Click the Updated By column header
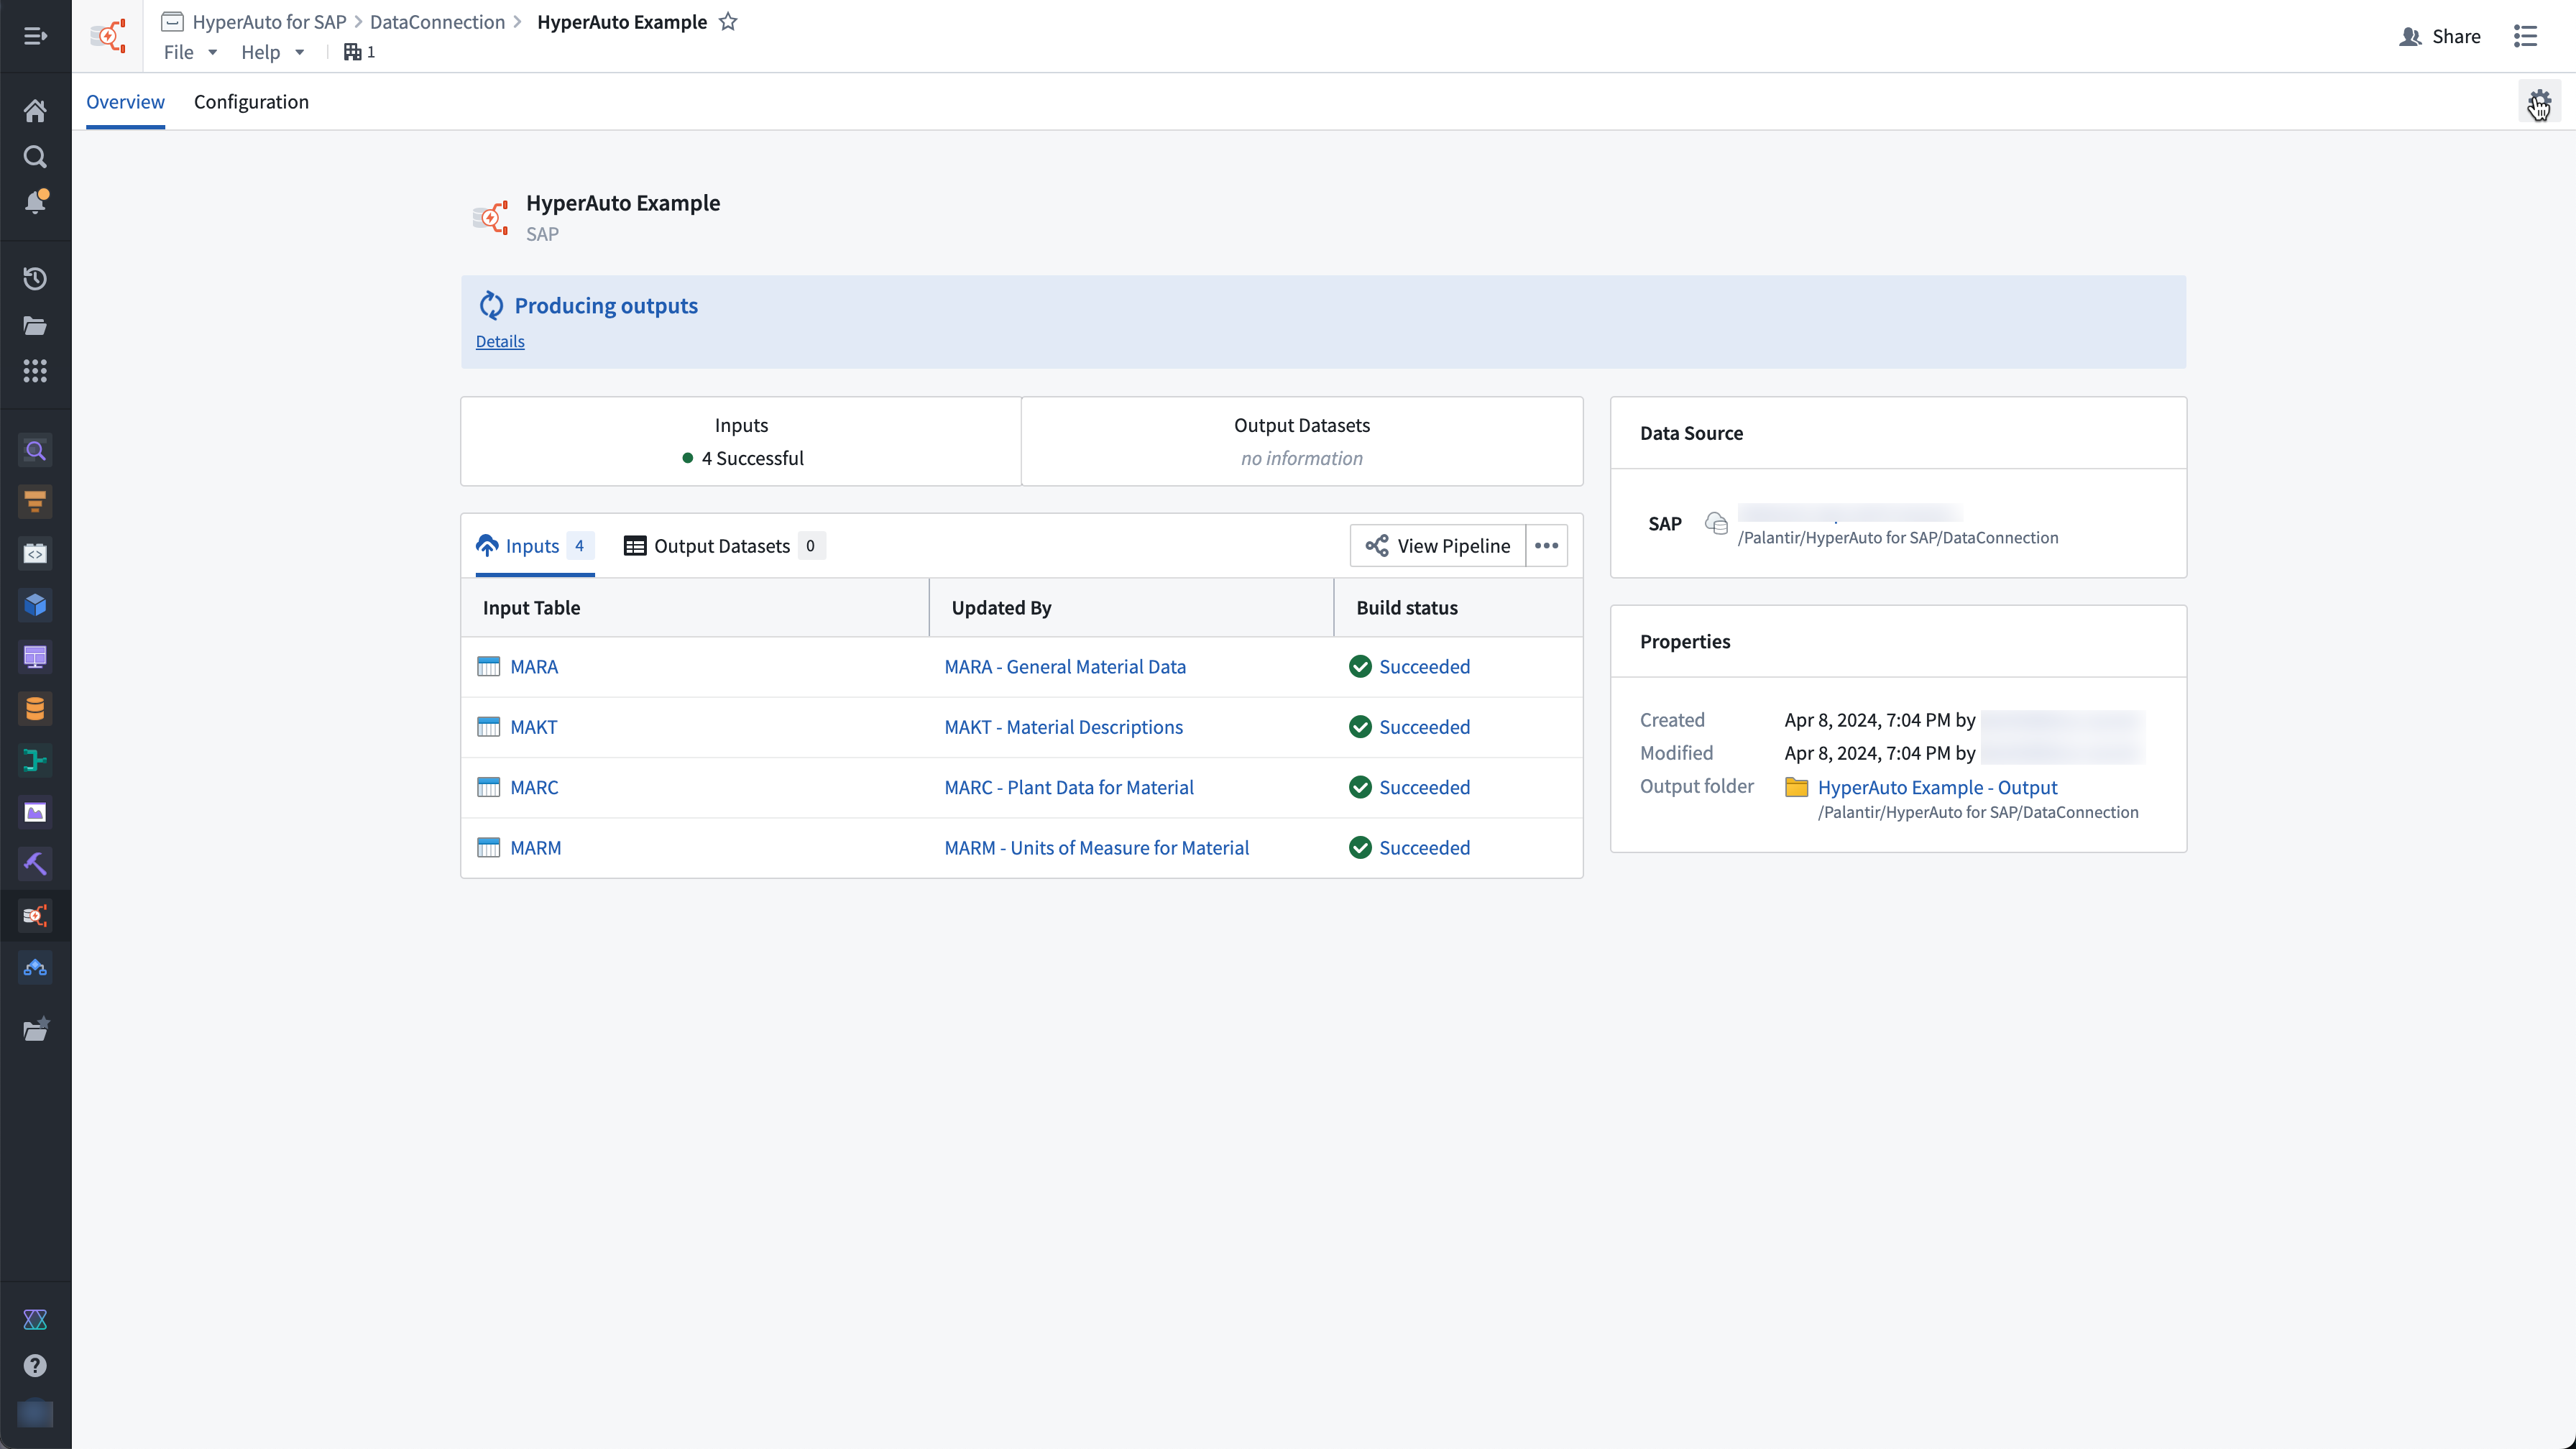The width and height of the screenshot is (2576, 1449). point(1131,608)
